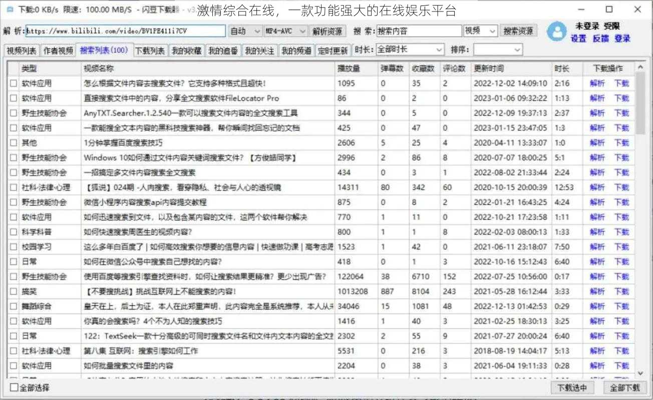Screen dimensions: 653x400
Task: Click the title 一招搞定多文件内容搜索全文搜索
Action: [x=139, y=172]
